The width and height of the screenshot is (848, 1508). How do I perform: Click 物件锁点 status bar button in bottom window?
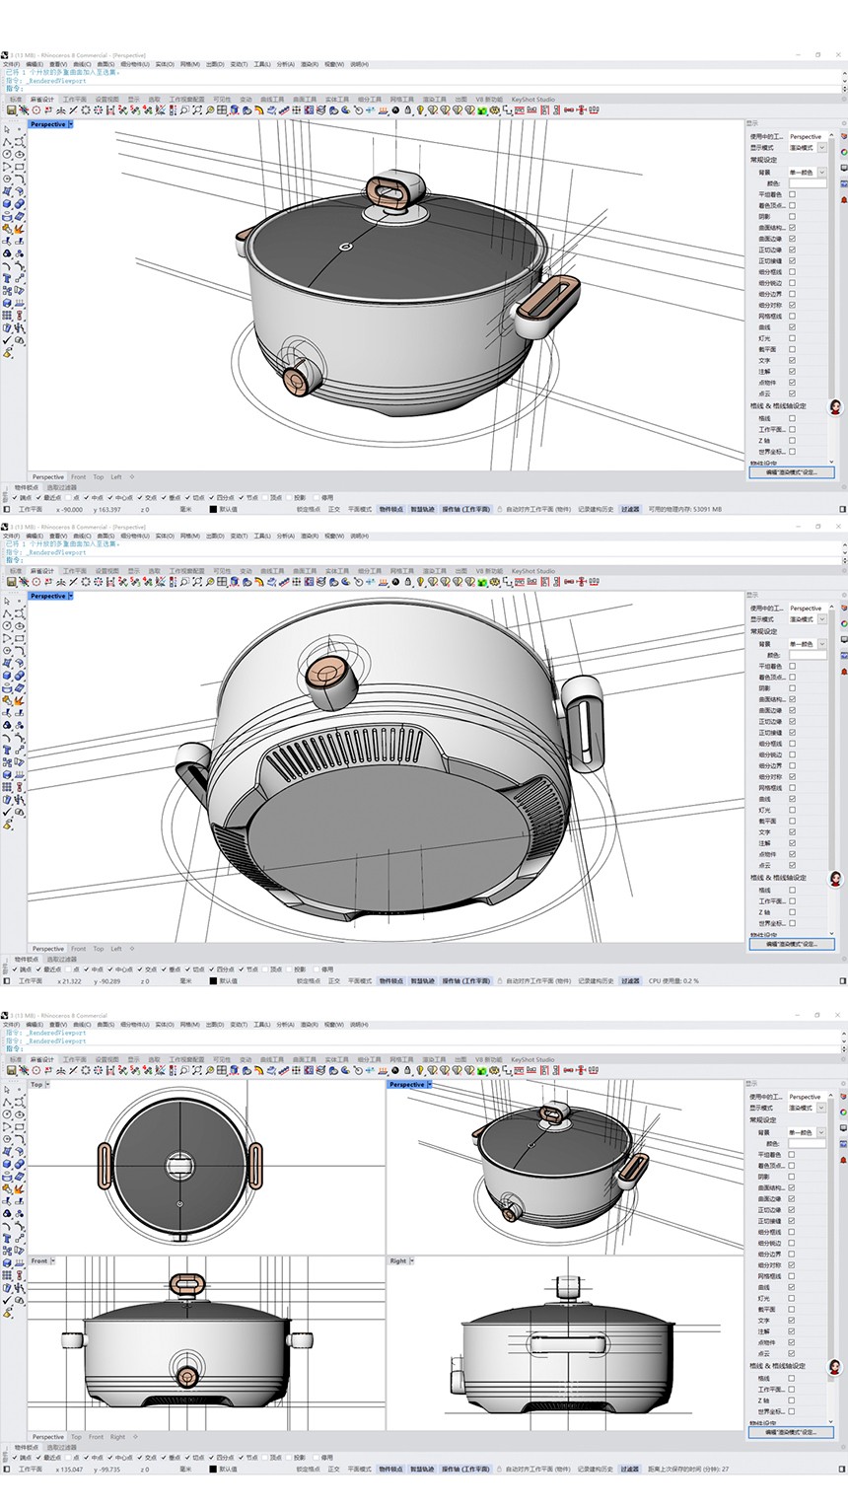pyautogui.click(x=390, y=1469)
